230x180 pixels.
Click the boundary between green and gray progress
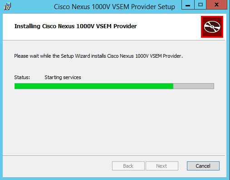[x=173, y=86]
